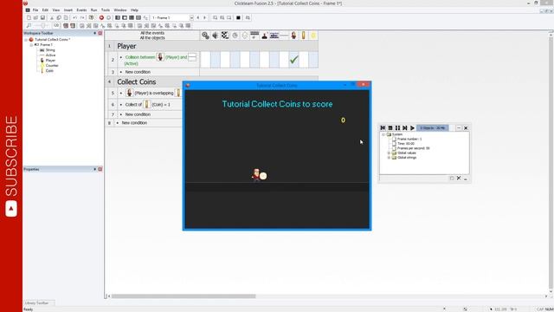Expand Global values in debugger

pyautogui.click(x=389, y=153)
